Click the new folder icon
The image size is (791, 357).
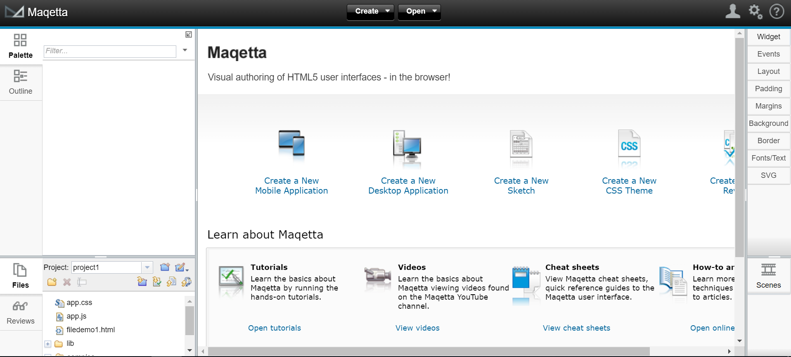click(52, 282)
